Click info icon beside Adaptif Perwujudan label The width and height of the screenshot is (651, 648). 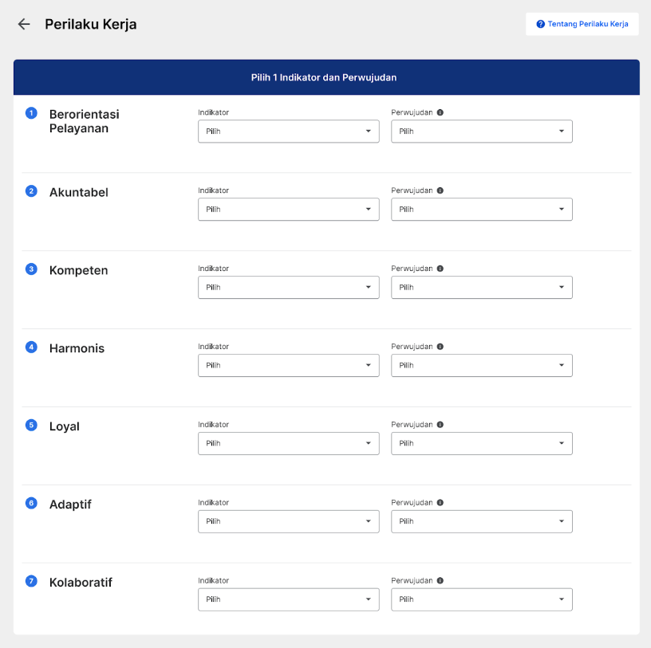click(x=440, y=502)
